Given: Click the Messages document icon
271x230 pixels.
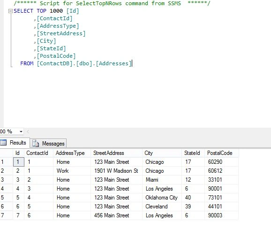Looking at the screenshot, I should [36, 144].
